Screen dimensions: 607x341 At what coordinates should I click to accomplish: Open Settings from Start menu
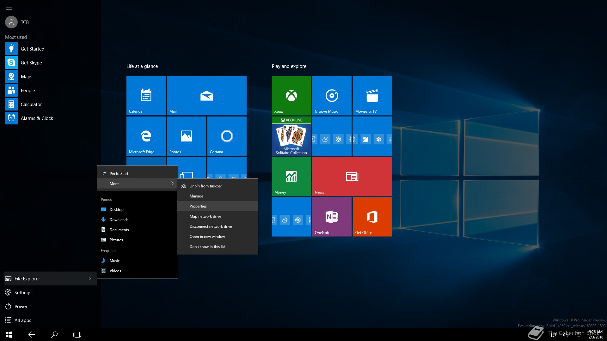tap(51, 293)
